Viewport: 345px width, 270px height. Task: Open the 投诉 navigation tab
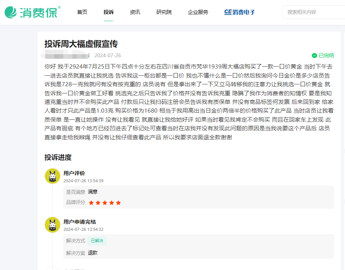click(108, 12)
